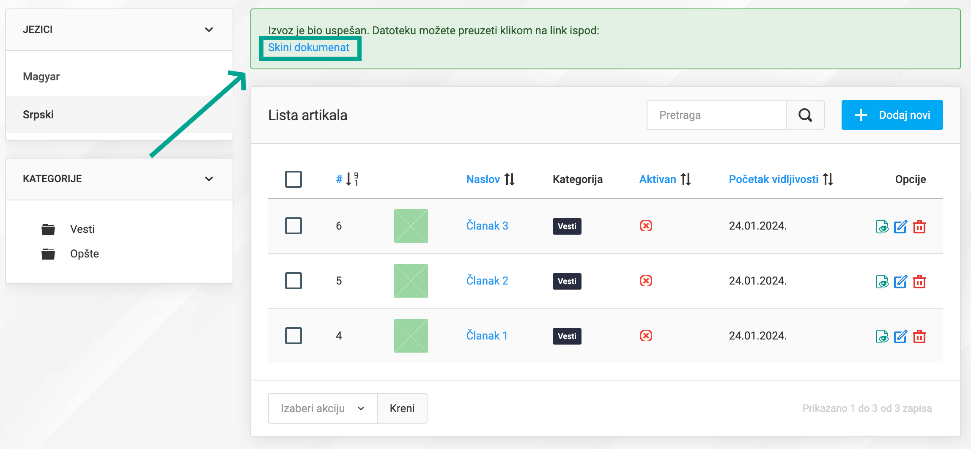Click the Vesti folder icon
The image size is (971, 449).
click(x=48, y=229)
